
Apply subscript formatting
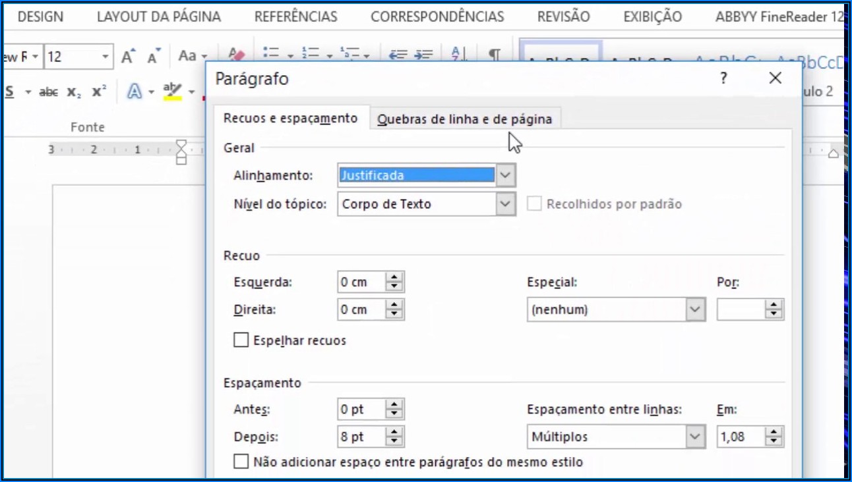74,92
